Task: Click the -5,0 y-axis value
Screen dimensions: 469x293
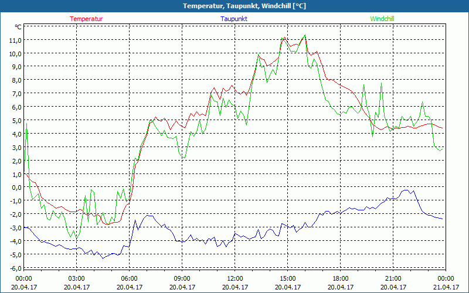Action: coord(16,254)
